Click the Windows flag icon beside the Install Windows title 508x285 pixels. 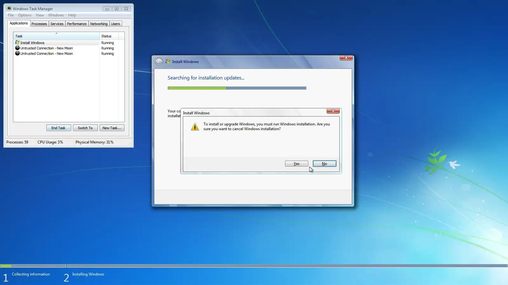coord(168,61)
